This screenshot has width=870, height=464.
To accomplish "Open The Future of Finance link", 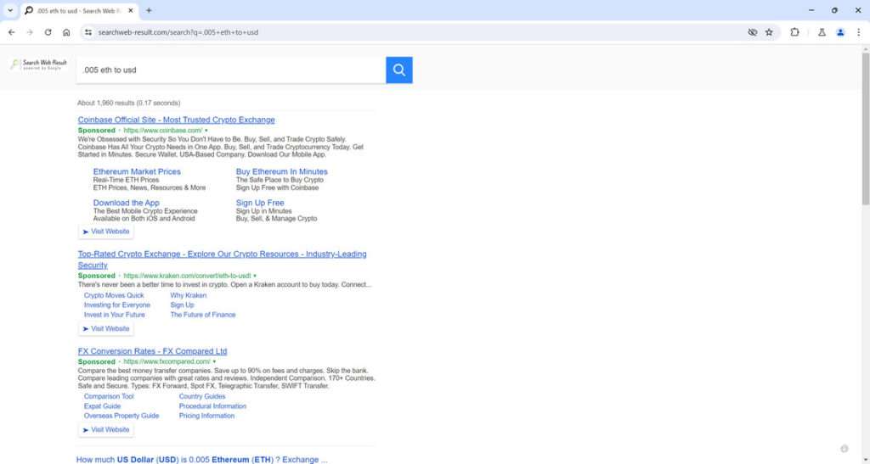I will point(202,315).
